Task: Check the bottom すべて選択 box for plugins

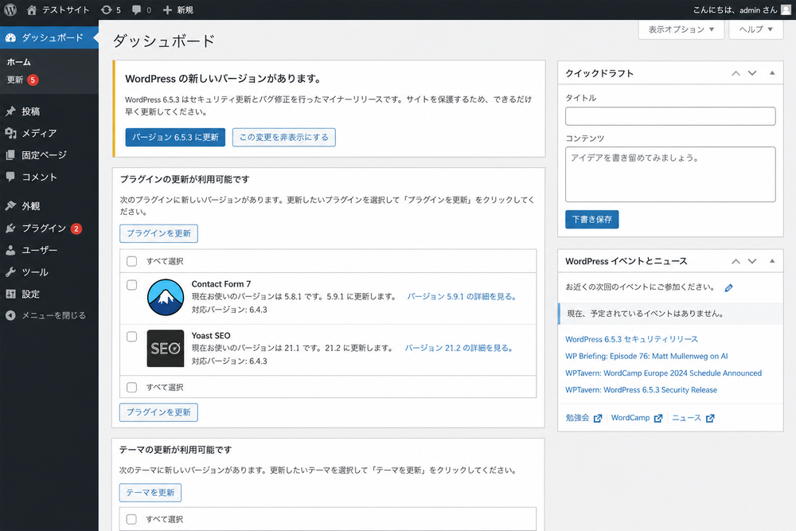Action: tap(132, 388)
